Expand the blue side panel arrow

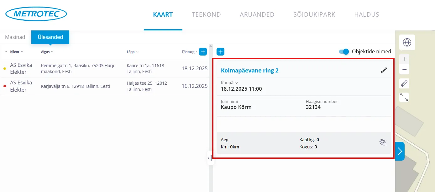(x=400, y=151)
